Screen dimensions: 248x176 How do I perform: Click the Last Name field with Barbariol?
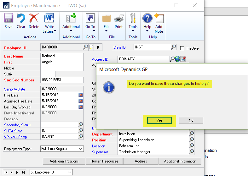(x=62, y=56)
